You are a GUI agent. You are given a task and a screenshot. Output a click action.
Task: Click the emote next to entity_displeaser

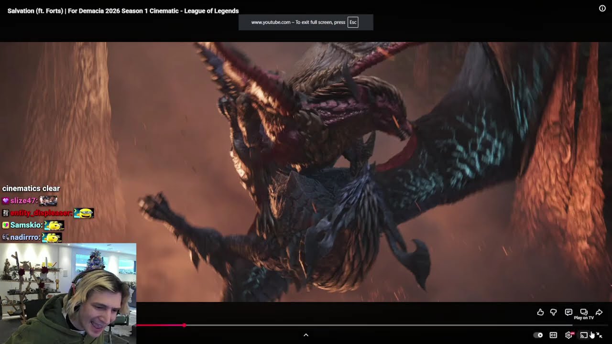(x=84, y=213)
